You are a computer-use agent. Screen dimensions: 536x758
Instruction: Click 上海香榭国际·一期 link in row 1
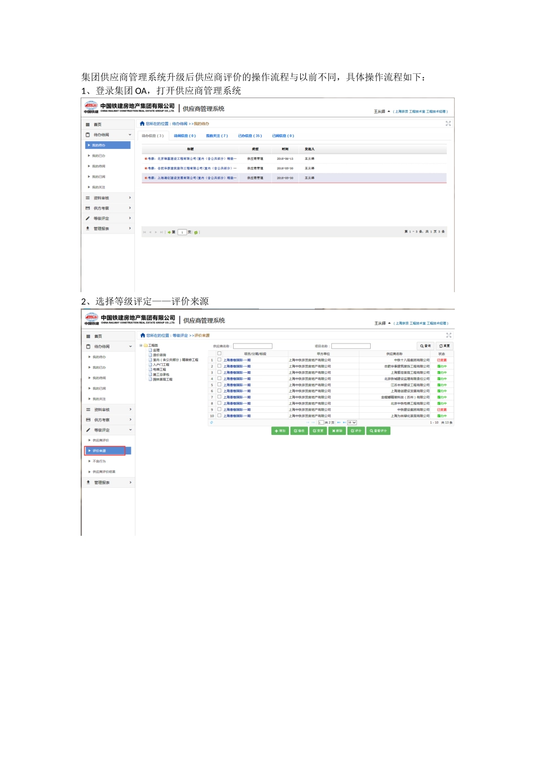tap(237, 360)
